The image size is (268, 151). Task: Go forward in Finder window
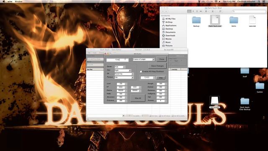[x=166, y=11]
